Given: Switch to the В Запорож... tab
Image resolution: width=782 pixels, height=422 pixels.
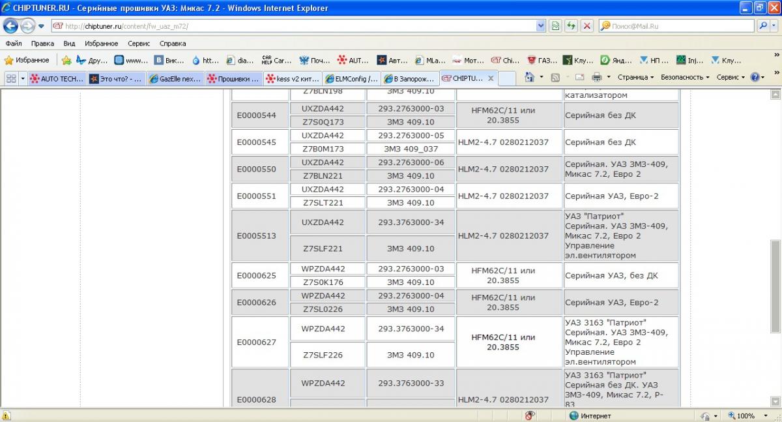Looking at the screenshot, I should pos(410,79).
